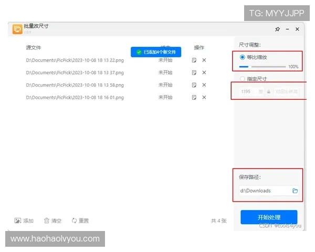Toggle aspect ratio lock icon
This screenshot has height=252, width=315.
click(269, 92)
